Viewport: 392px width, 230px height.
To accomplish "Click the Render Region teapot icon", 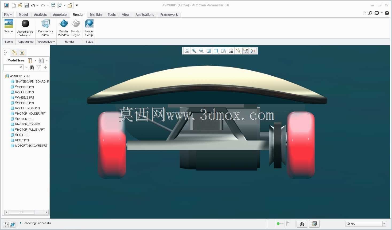I will [x=76, y=24].
